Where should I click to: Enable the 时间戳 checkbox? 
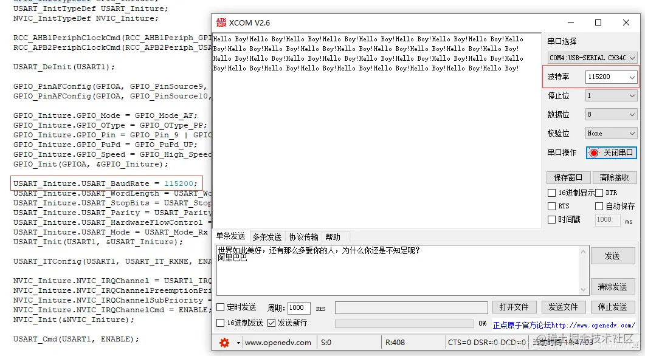(551, 220)
